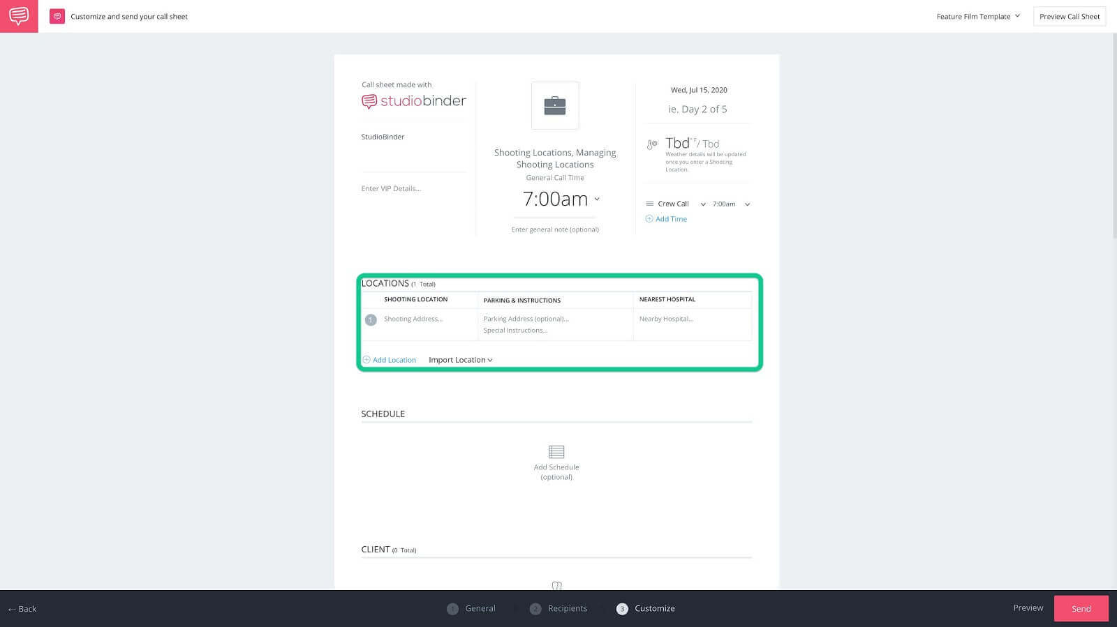Click the Enter VIP Details field
Viewport: 1117px width, 627px height.
[x=391, y=188]
